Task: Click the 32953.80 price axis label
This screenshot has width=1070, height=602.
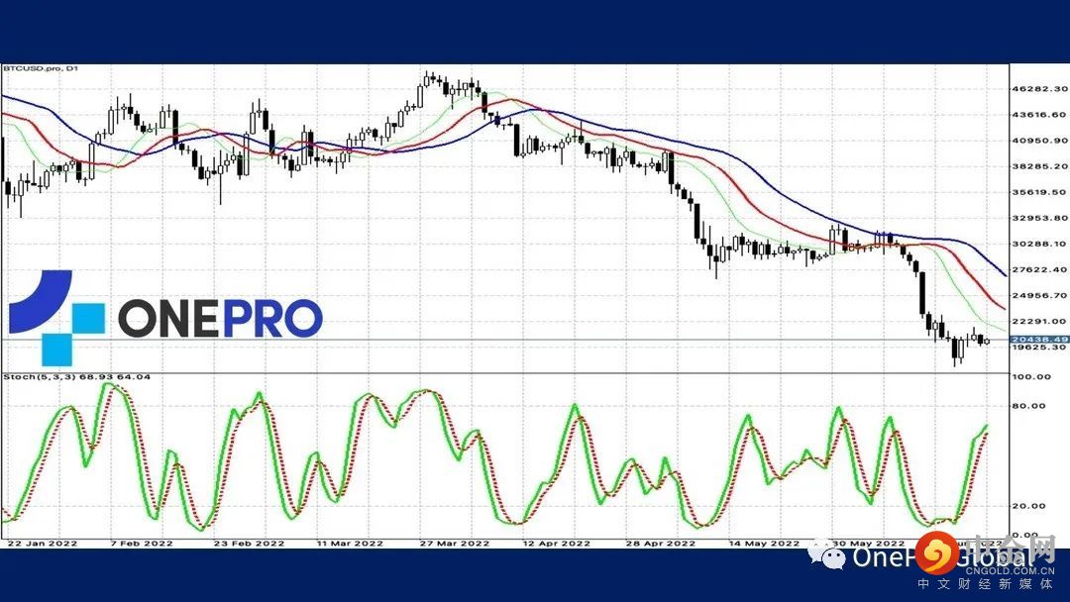Action: tap(1040, 218)
